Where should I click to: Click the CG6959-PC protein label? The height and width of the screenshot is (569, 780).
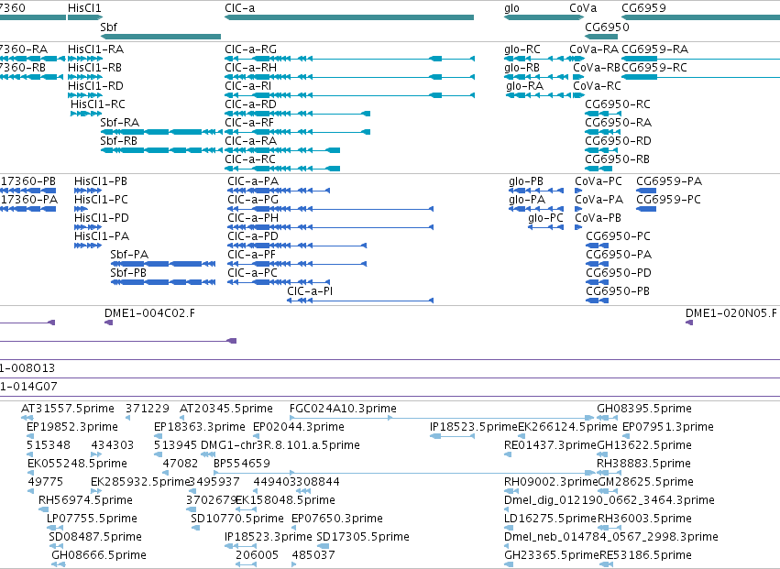(x=668, y=200)
